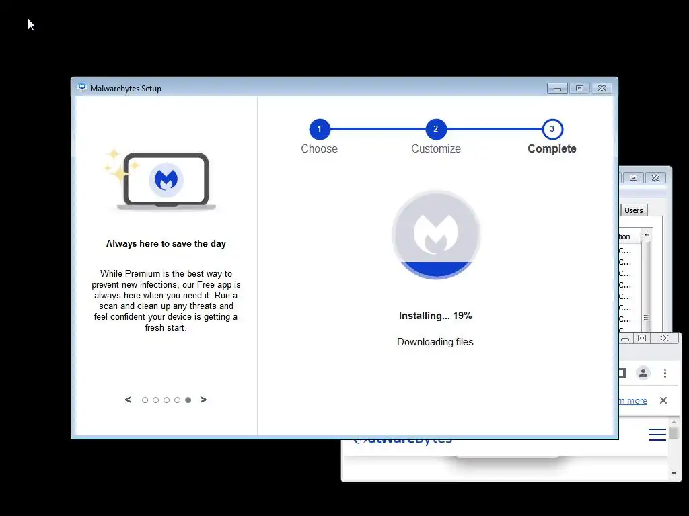This screenshot has width=689, height=516.
Task: Switch to the Users tab in background window
Action: click(x=634, y=210)
